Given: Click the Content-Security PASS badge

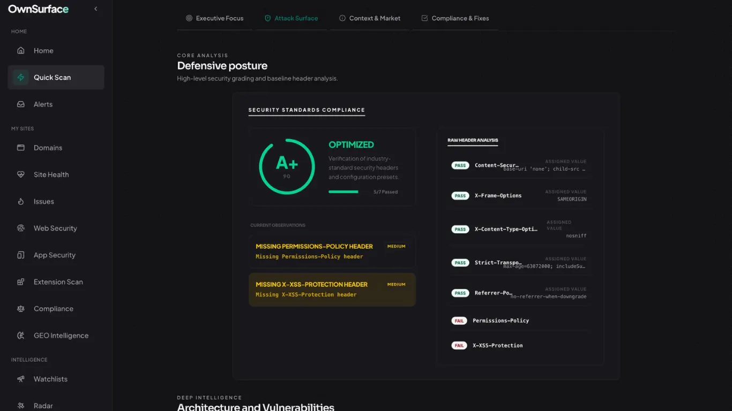Looking at the screenshot, I should point(460,165).
